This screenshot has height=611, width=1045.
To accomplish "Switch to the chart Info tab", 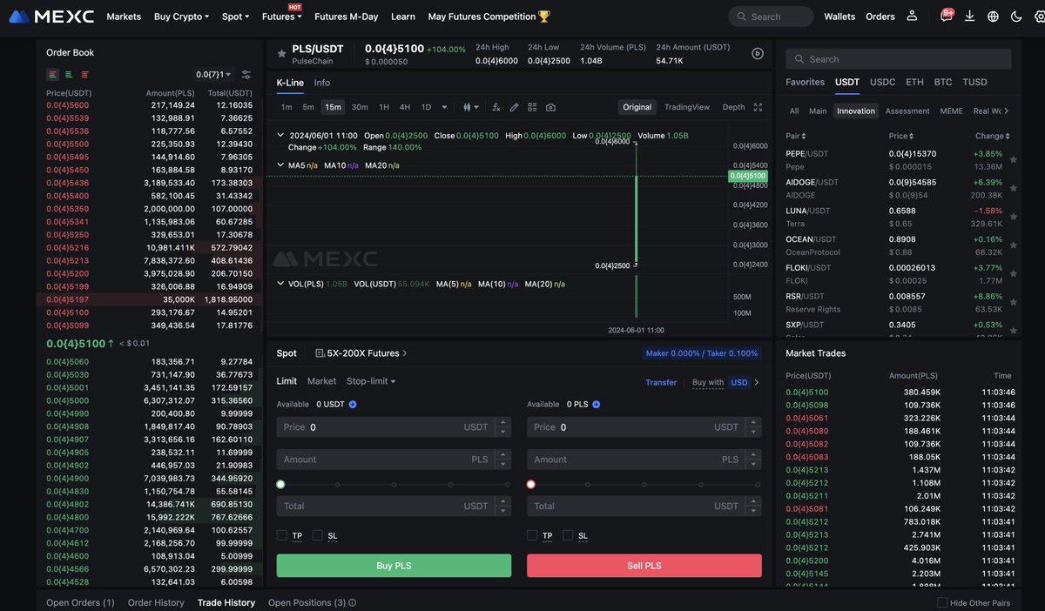I will tap(322, 83).
